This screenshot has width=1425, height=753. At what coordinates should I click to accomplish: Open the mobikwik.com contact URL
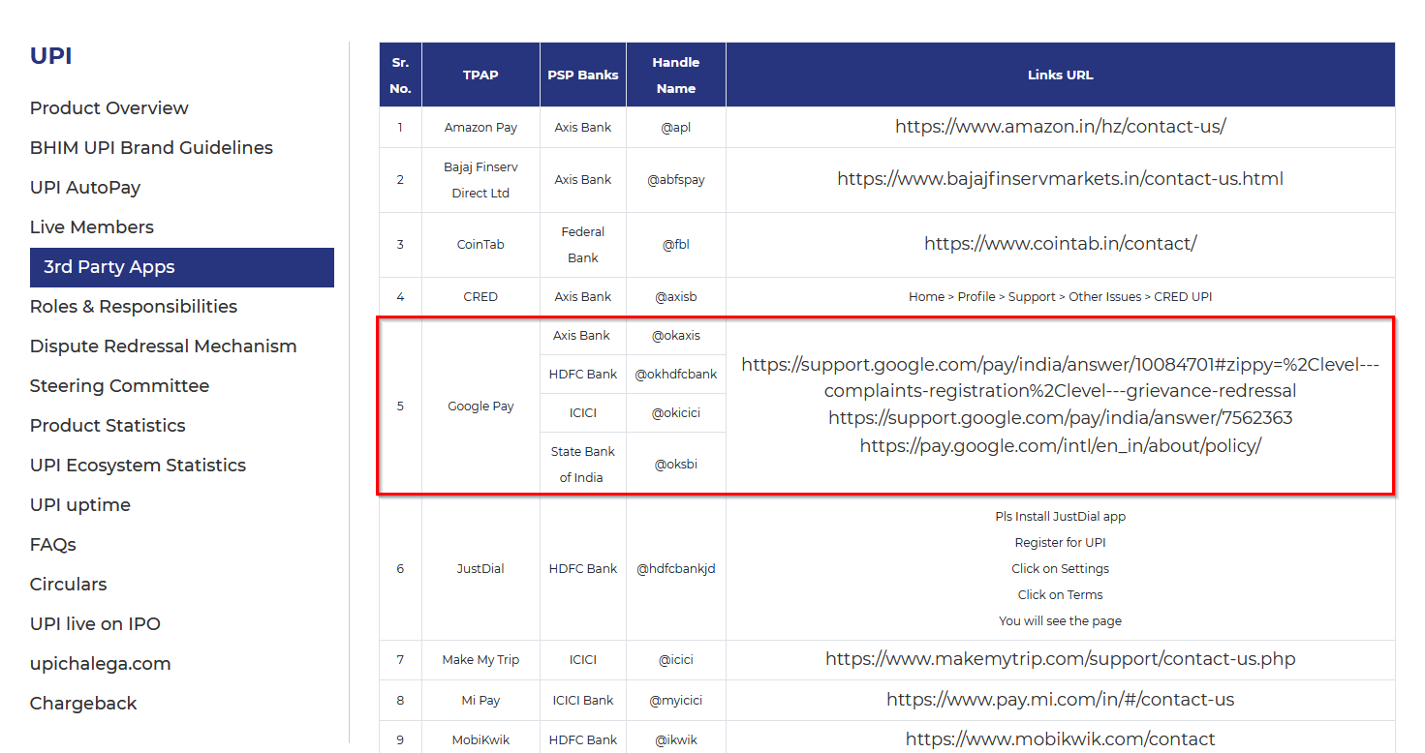tap(1061, 739)
